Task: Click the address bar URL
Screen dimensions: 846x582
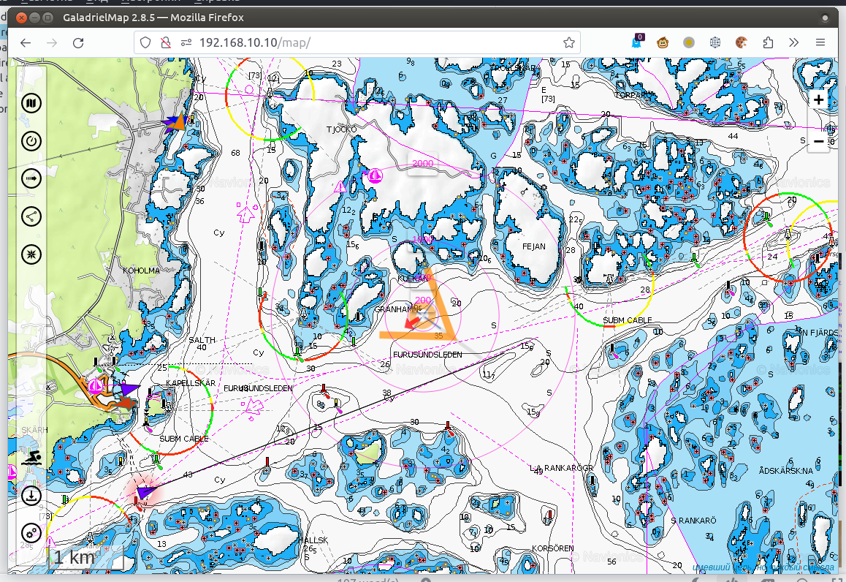Action: [x=255, y=42]
